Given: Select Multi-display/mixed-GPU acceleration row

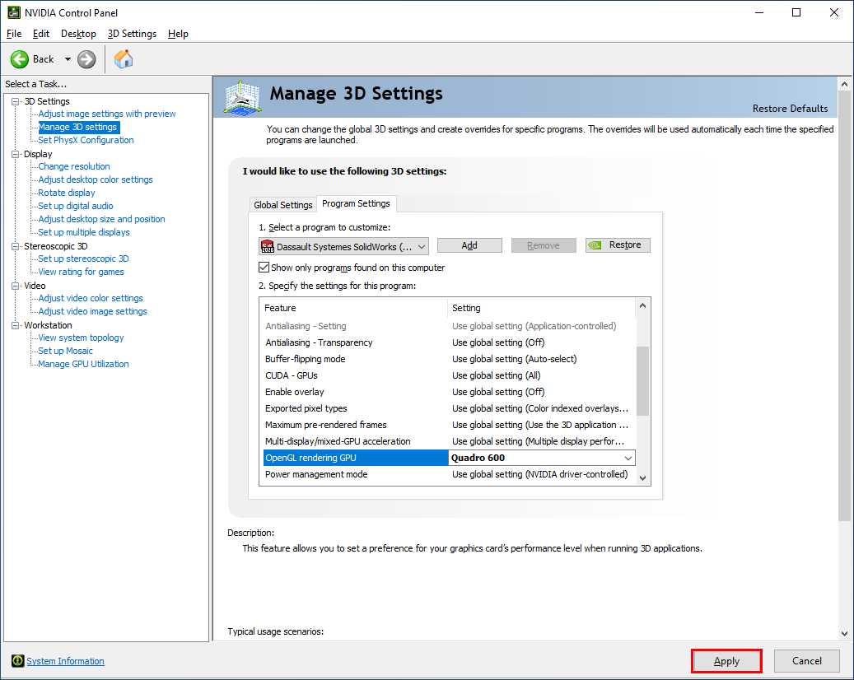Looking at the screenshot, I should (449, 441).
